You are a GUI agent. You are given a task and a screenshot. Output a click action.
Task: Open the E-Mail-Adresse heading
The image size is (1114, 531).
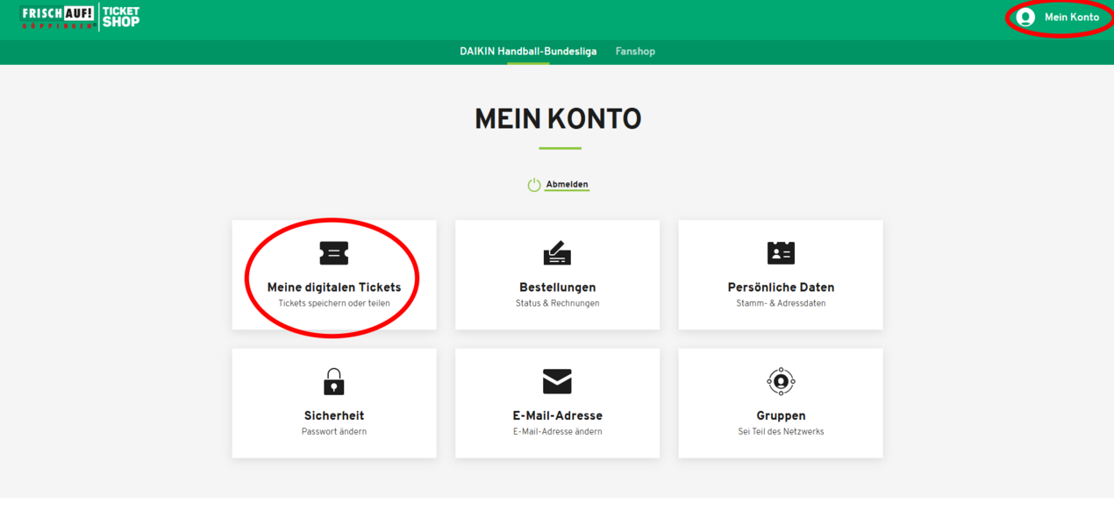557,415
